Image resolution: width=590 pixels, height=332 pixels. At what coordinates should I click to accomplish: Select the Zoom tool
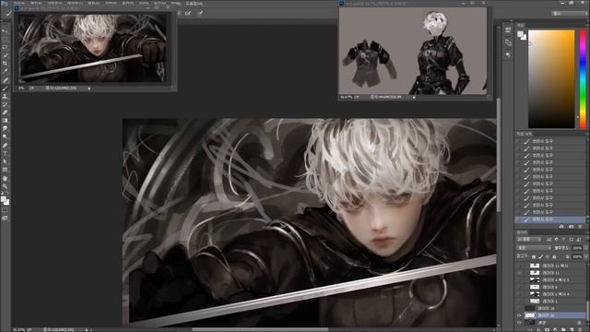click(x=5, y=186)
